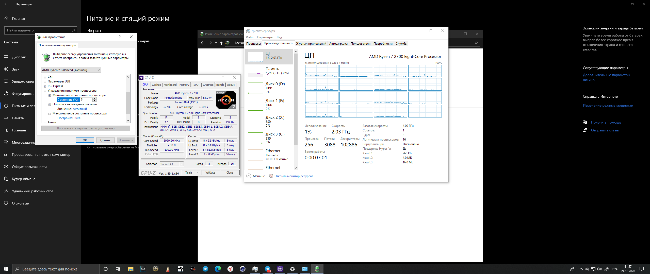Open Telegram from the taskbar

pyautogui.click(x=205, y=269)
